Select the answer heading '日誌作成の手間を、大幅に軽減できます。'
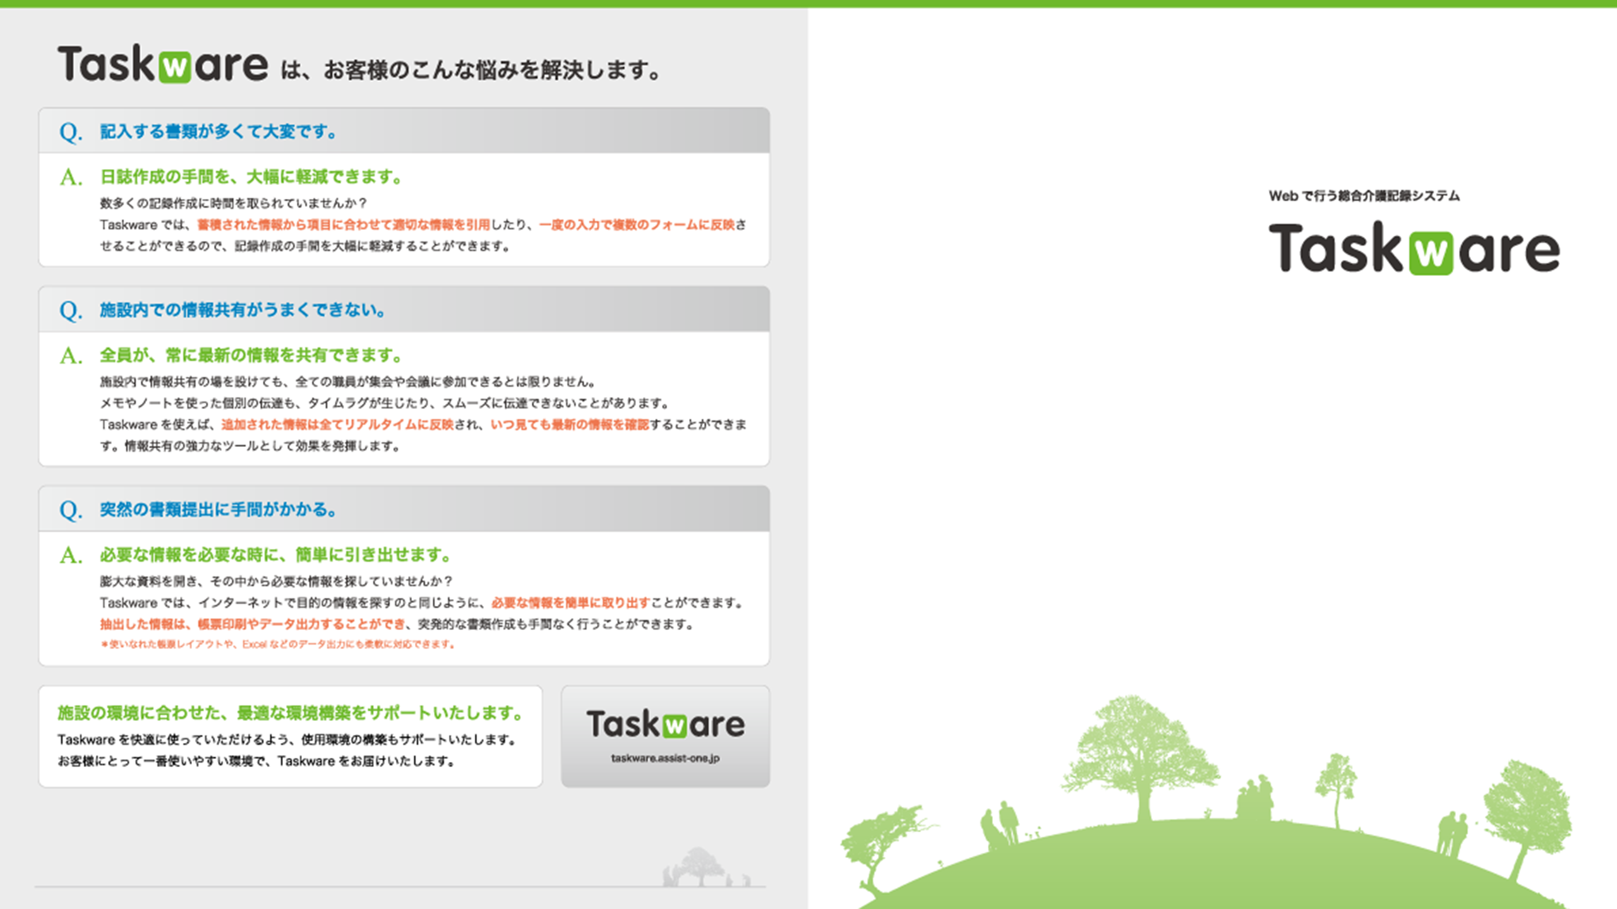The height and width of the screenshot is (909, 1617). coord(251,177)
